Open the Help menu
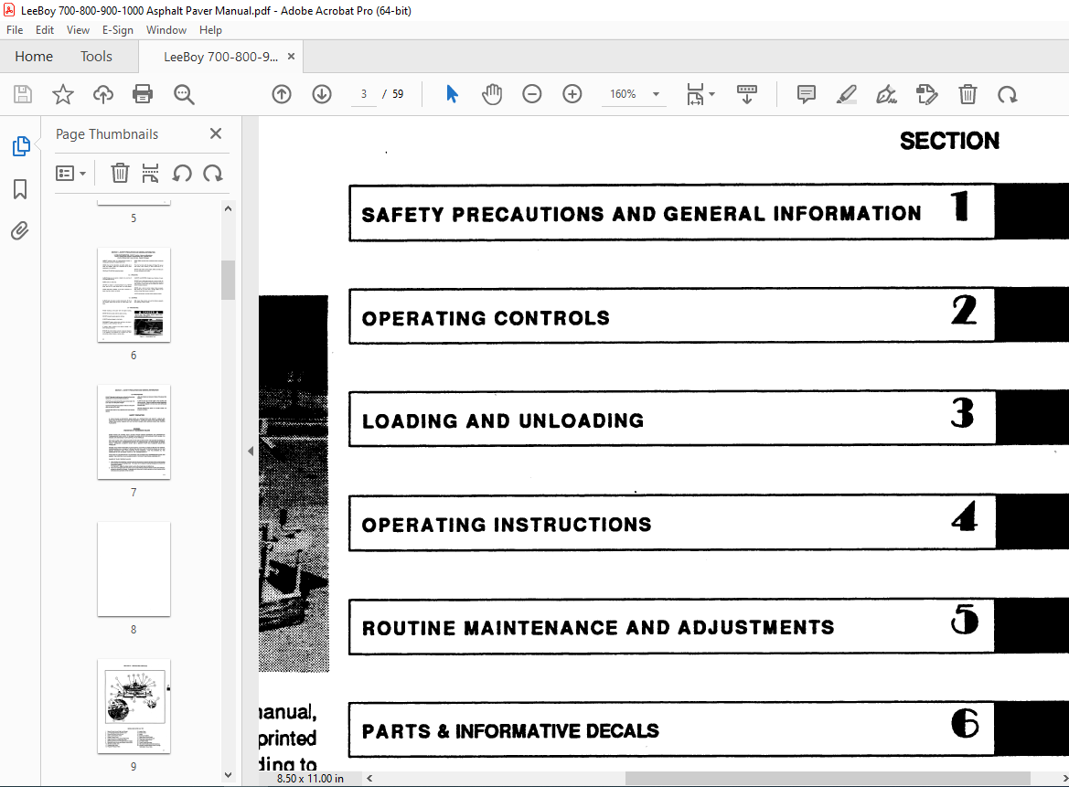 point(210,30)
